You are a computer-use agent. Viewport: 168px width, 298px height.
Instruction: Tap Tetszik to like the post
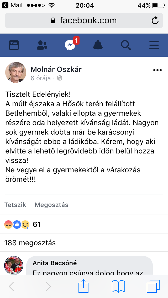(15, 205)
